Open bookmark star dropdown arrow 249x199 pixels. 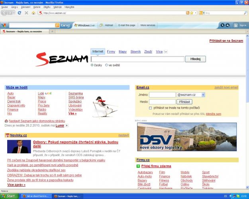pyautogui.click(x=196, y=13)
